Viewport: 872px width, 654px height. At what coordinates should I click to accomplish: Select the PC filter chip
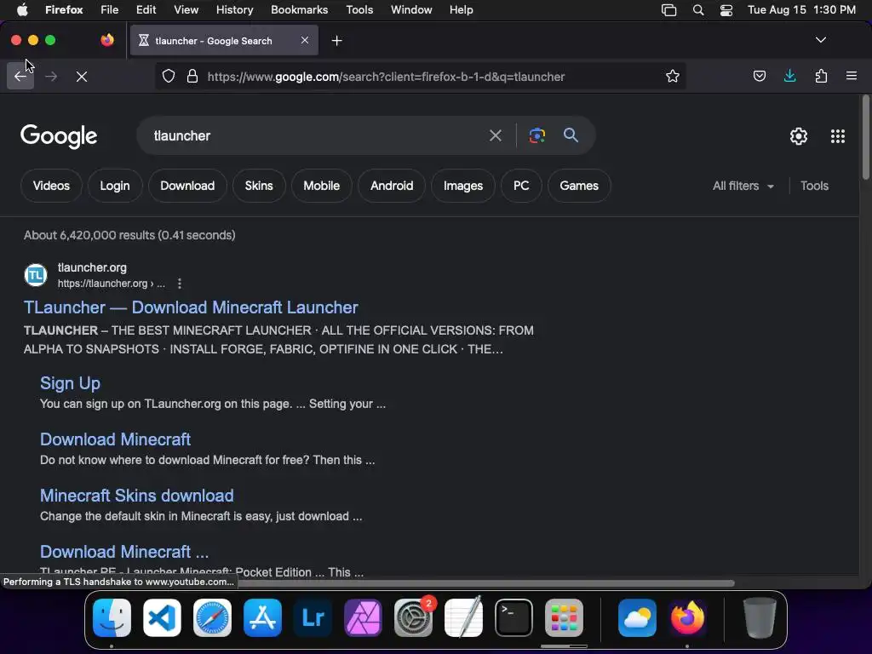click(x=521, y=186)
